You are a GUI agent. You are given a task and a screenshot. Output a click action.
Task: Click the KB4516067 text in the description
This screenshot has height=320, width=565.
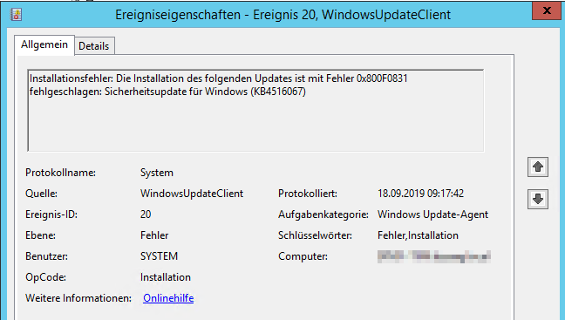pos(278,92)
